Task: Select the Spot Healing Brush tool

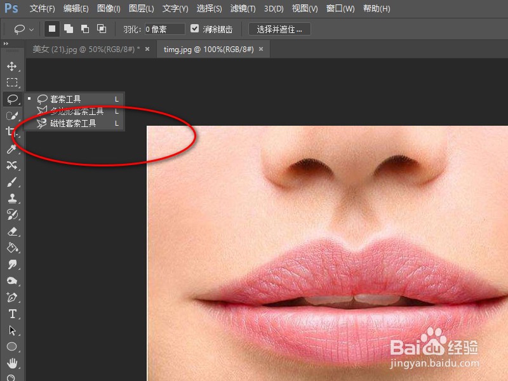Action: click(x=12, y=165)
